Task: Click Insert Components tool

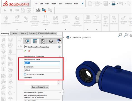Action: coord(17,19)
